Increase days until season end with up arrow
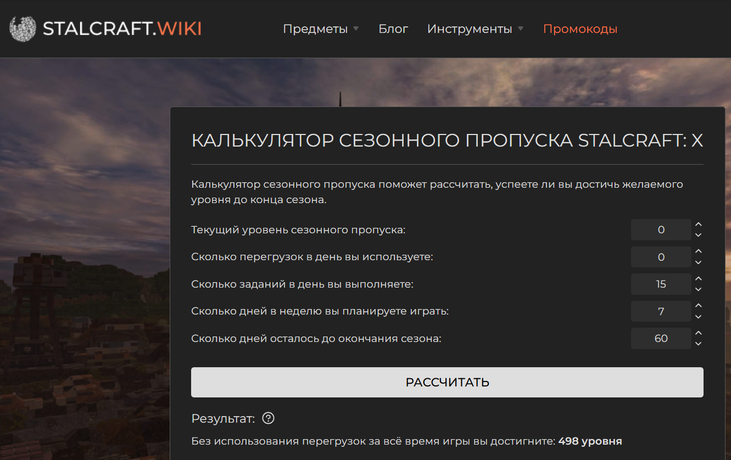Screen dimensions: 731x460 pos(698,333)
